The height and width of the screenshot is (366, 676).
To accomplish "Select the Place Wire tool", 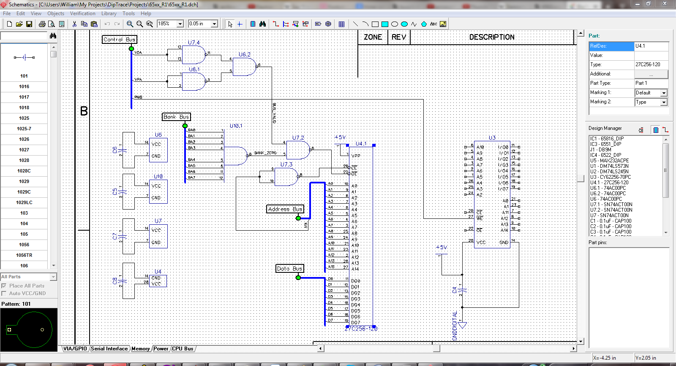I will pos(276,24).
